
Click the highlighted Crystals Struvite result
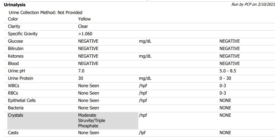click(92, 120)
